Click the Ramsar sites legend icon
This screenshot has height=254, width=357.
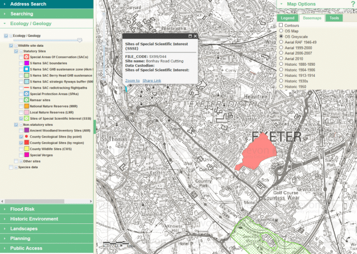click(x=26, y=100)
